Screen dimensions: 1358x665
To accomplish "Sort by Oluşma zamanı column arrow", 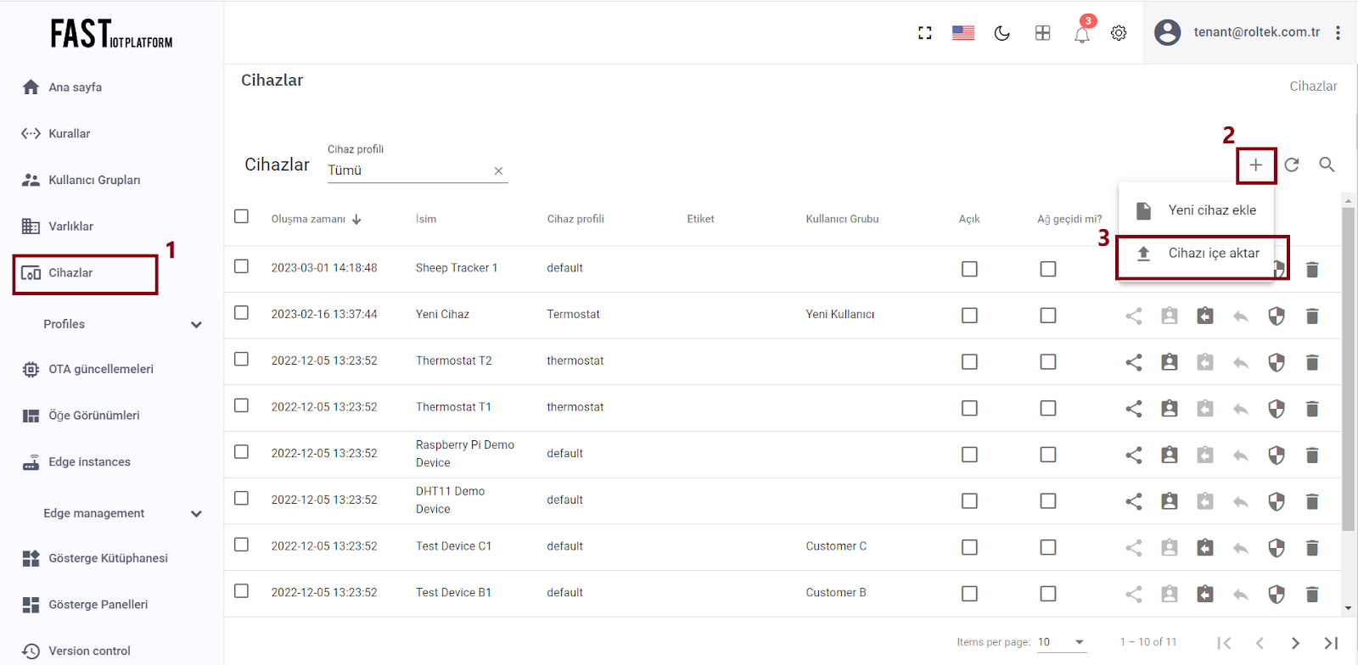I will pos(356,219).
